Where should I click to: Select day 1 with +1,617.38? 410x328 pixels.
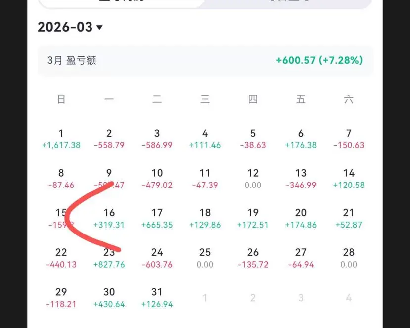(x=61, y=139)
